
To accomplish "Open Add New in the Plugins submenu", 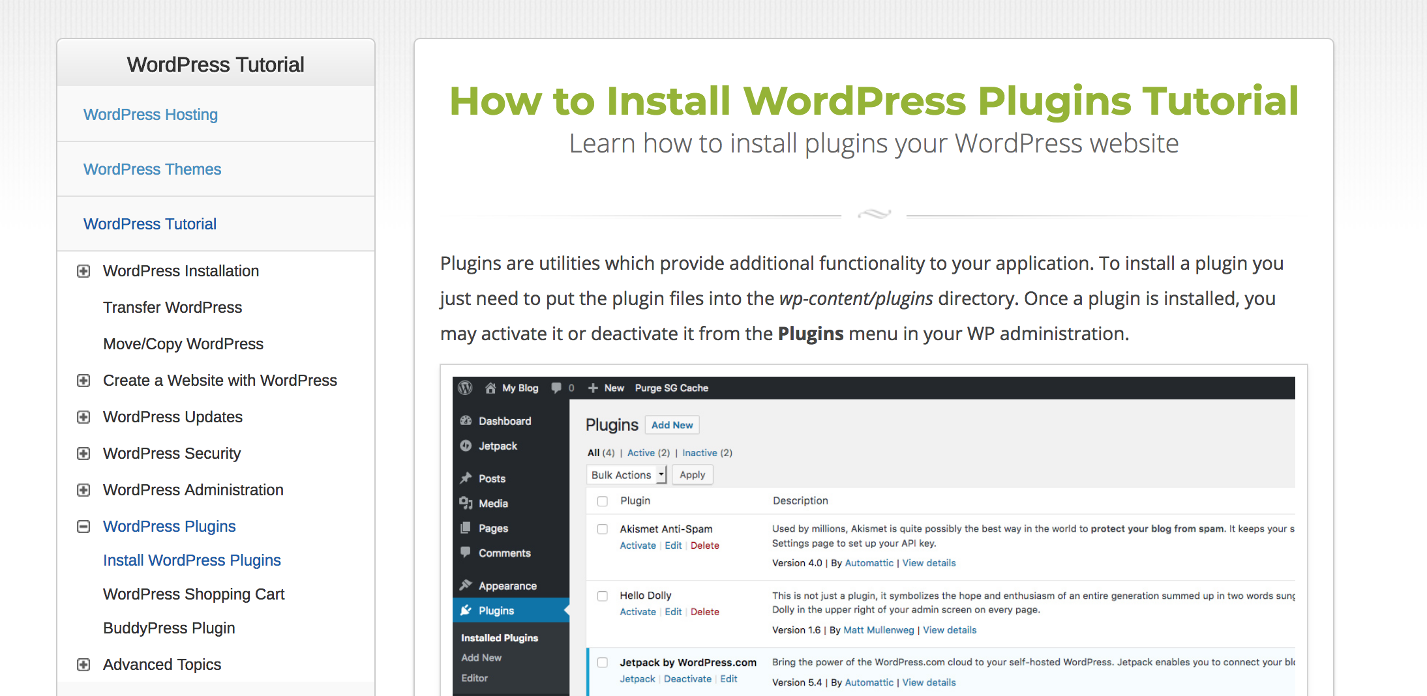I will (481, 658).
